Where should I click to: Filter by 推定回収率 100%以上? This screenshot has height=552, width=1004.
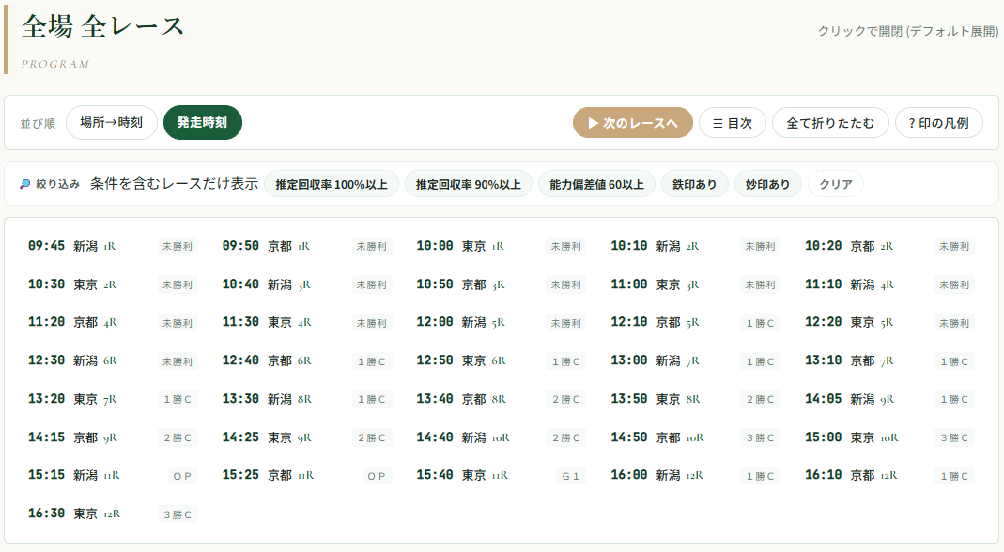click(331, 184)
